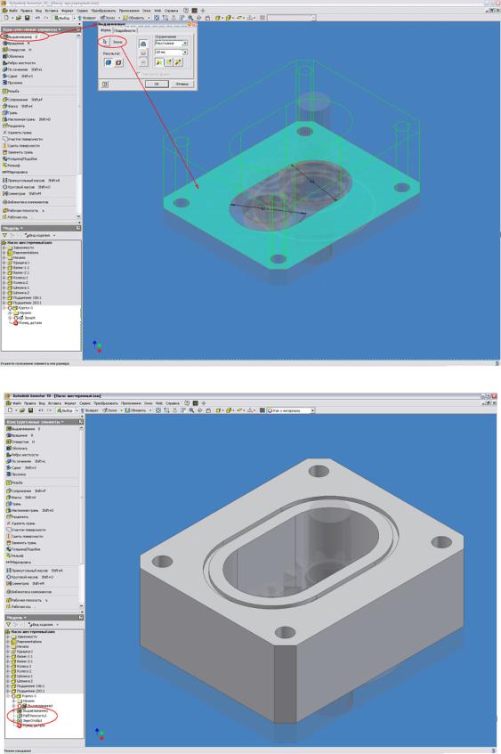Expand the Зависимости node in upper window tree
501x754 pixels.
(x=4, y=247)
